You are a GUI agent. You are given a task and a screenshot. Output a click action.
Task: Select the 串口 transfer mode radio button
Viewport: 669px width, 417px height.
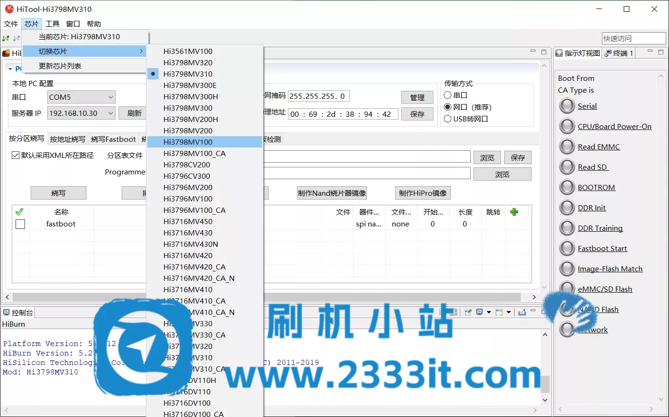448,95
